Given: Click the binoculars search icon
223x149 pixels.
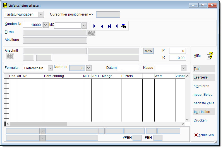Looking at the screenshot, I should click(124, 26).
